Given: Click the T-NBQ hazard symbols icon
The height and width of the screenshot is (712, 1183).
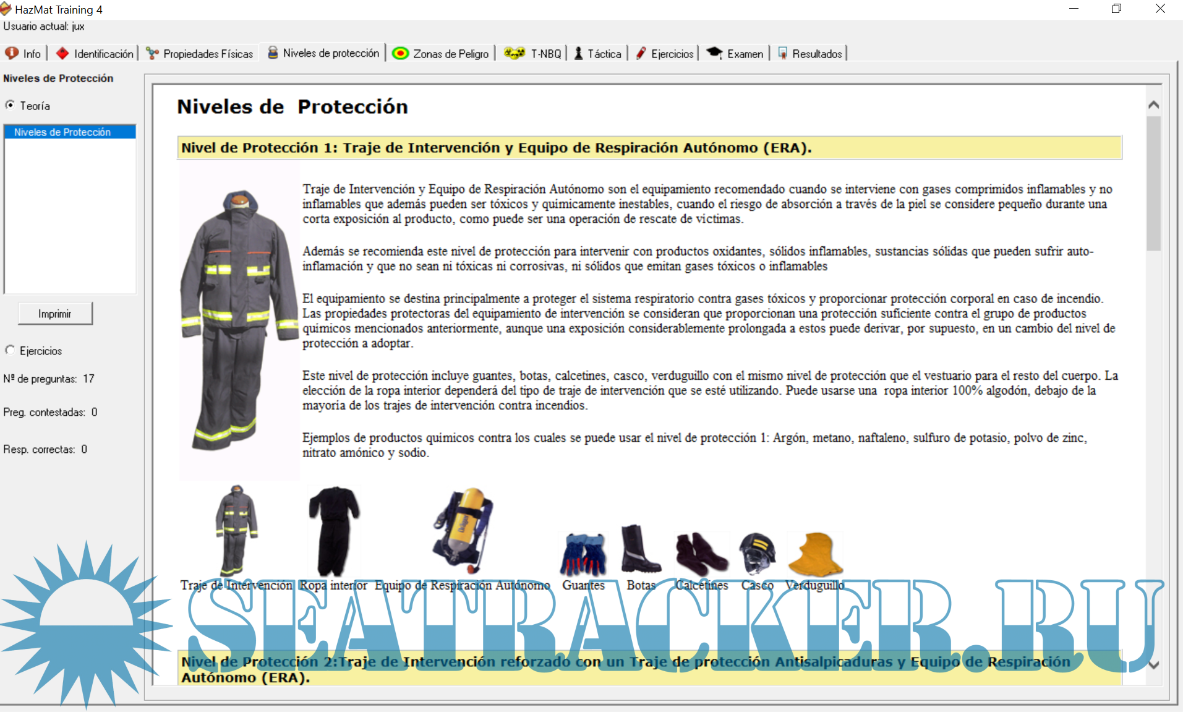Looking at the screenshot, I should click(x=514, y=54).
